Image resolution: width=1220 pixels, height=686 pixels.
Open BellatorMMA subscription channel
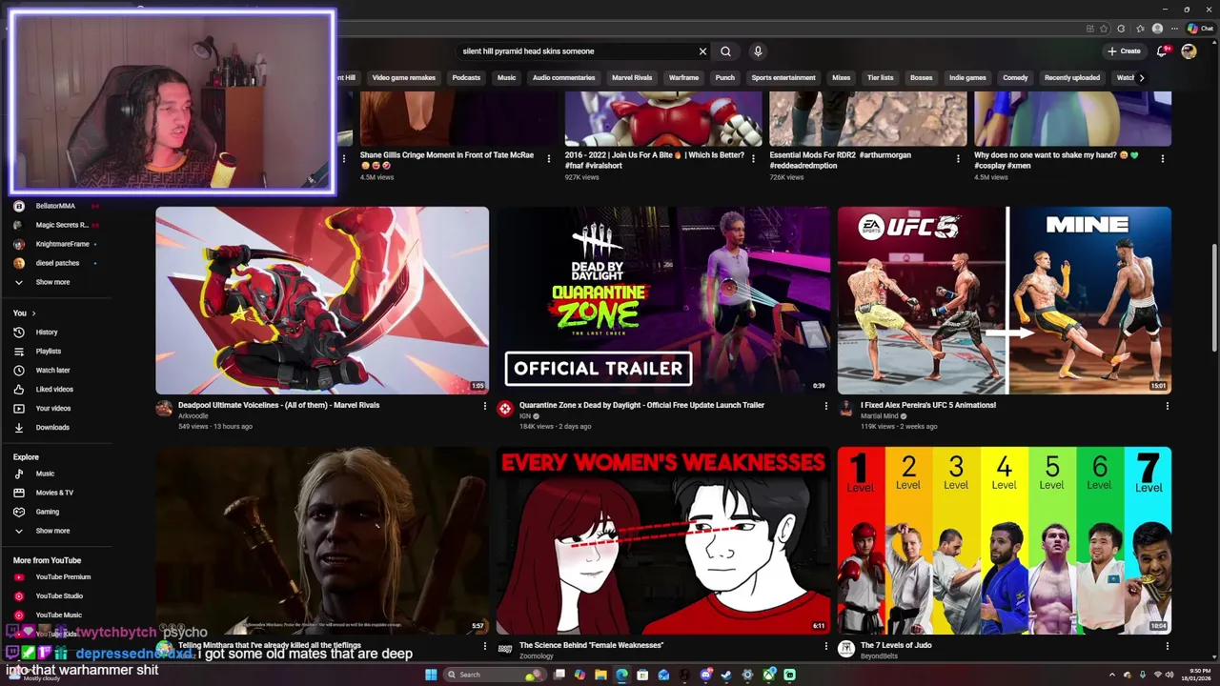coord(54,206)
